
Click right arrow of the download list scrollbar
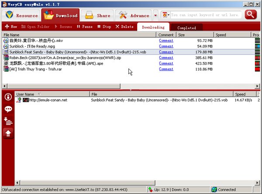tap(257, 86)
